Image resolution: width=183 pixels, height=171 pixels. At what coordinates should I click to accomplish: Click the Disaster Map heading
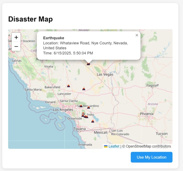click(x=30, y=19)
